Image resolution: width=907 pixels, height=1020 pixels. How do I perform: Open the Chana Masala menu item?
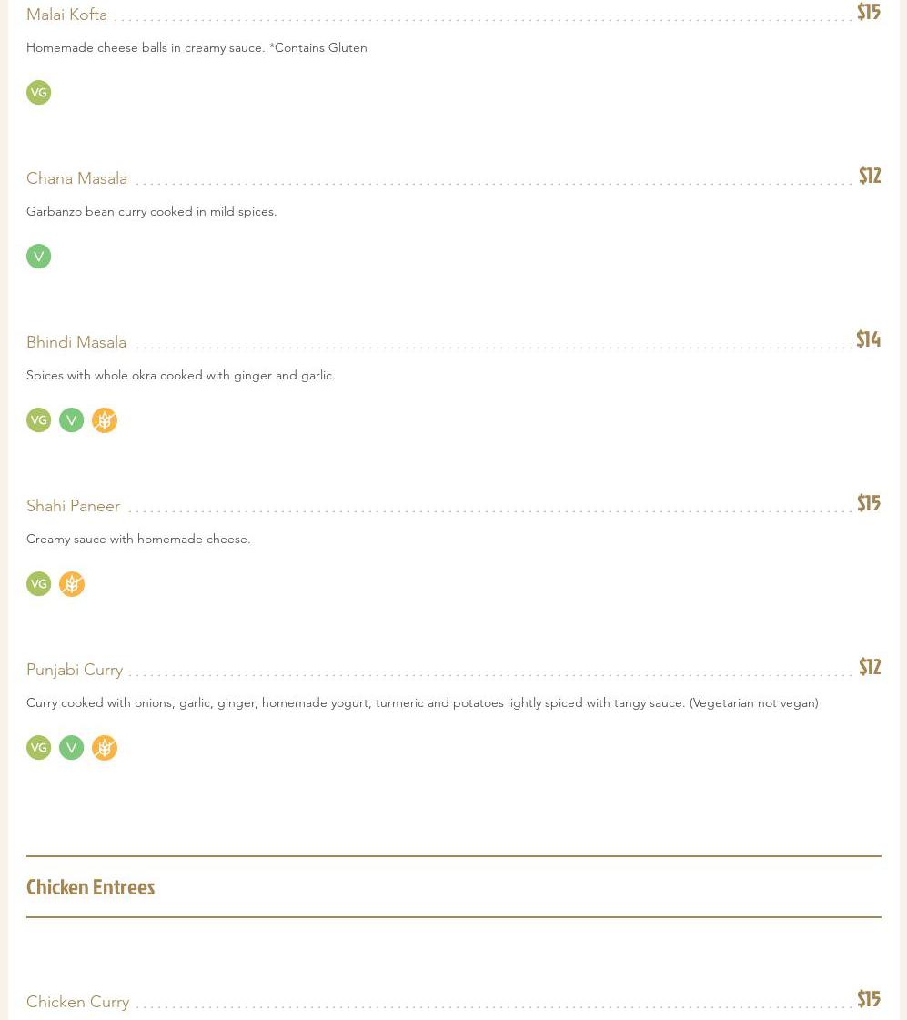coord(76,178)
